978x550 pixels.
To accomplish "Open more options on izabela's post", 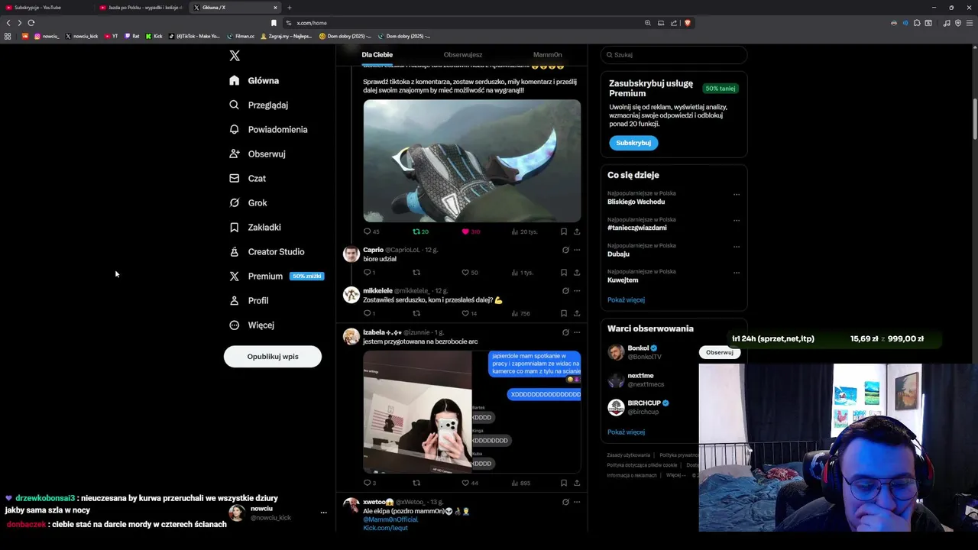I will pos(577,332).
